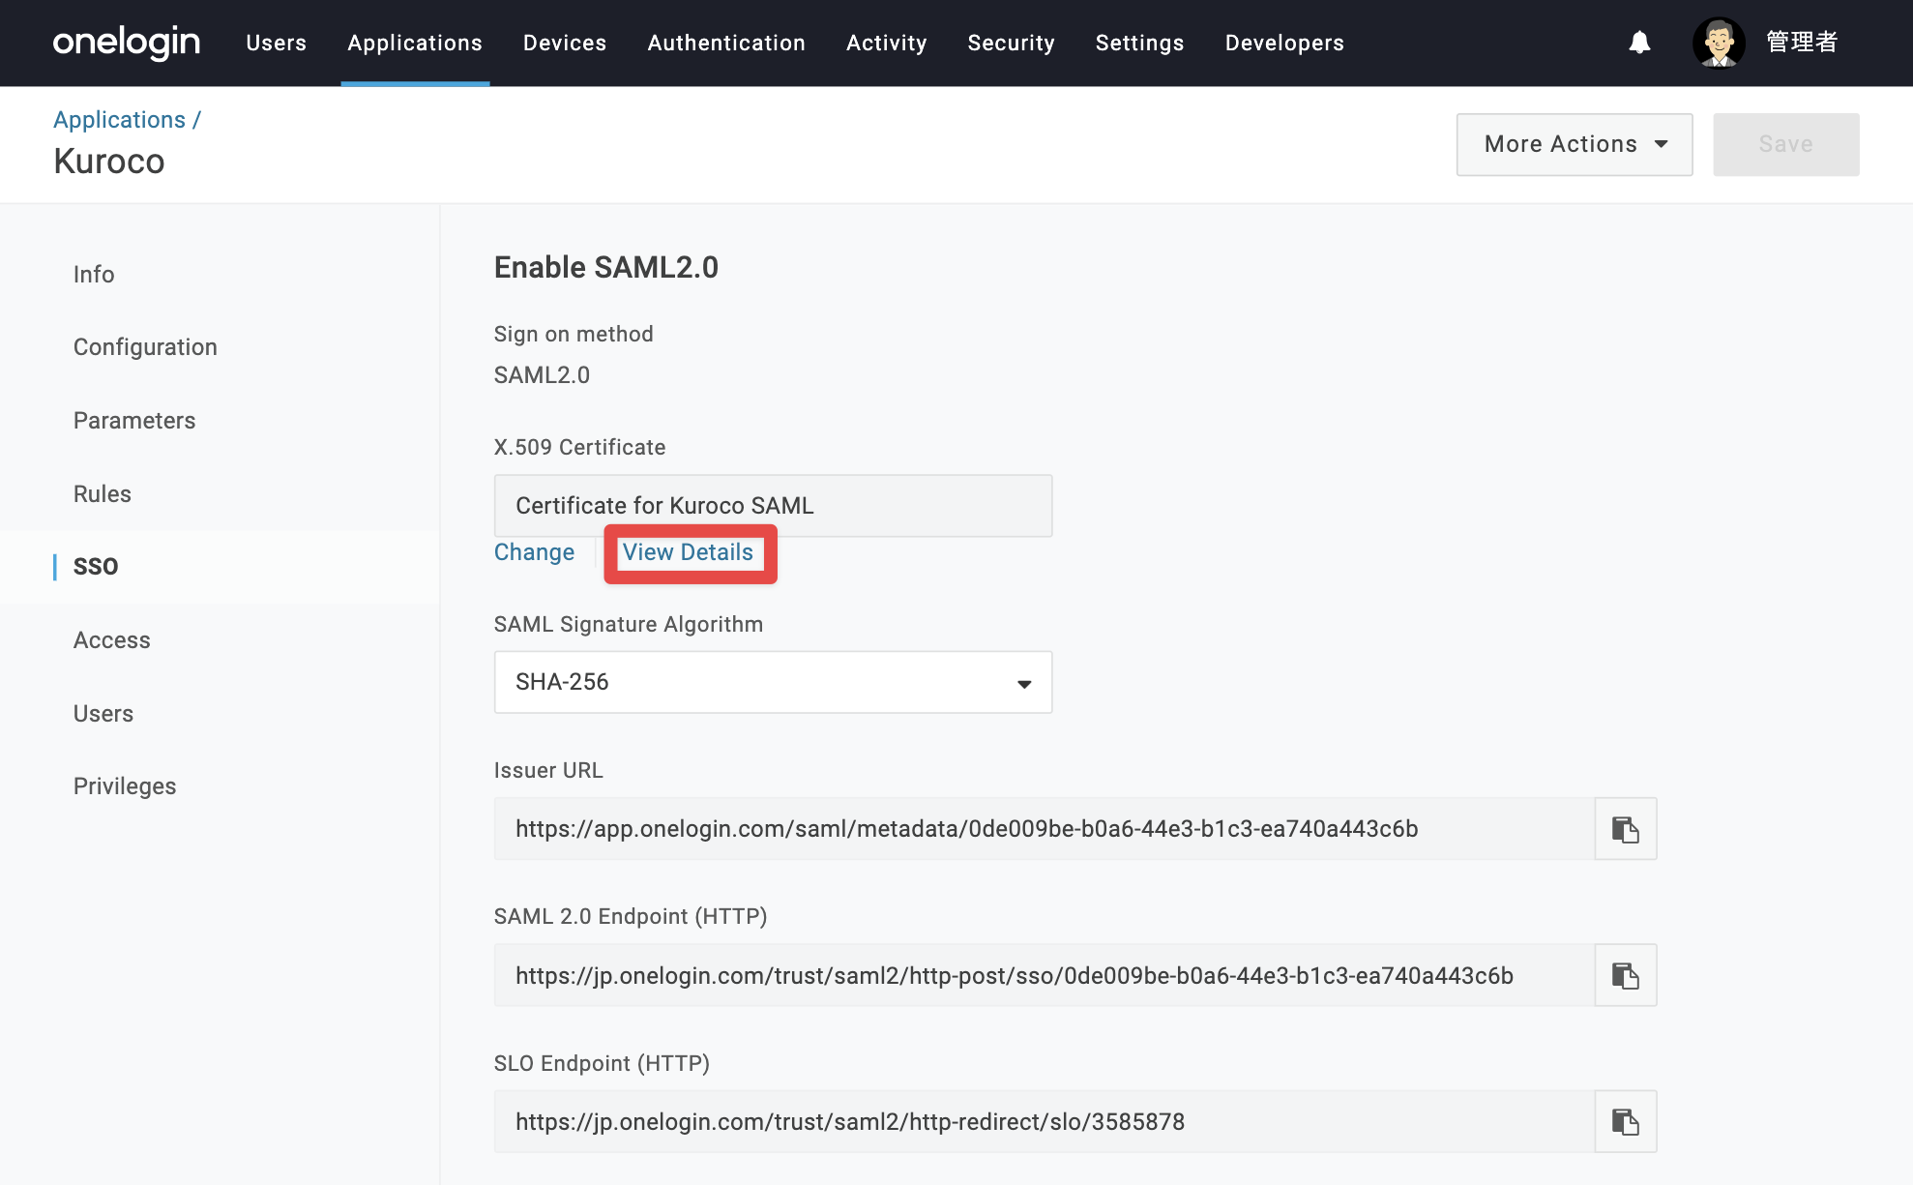The height and width of the screenshot is (1185, 1913).
Task: Open the Users top menu
Action: (276, 43)
